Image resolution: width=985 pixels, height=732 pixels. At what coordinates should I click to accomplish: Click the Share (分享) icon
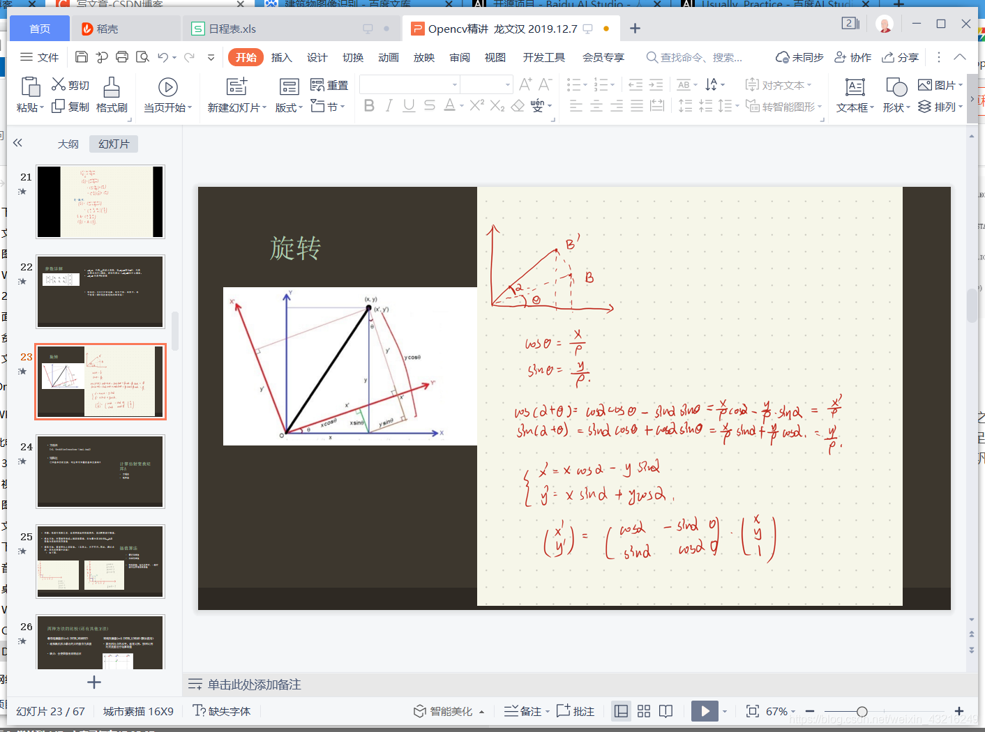tap(888, 57)
